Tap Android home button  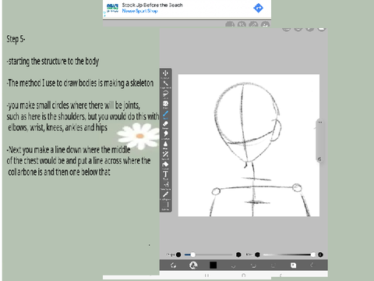[243, 276]
